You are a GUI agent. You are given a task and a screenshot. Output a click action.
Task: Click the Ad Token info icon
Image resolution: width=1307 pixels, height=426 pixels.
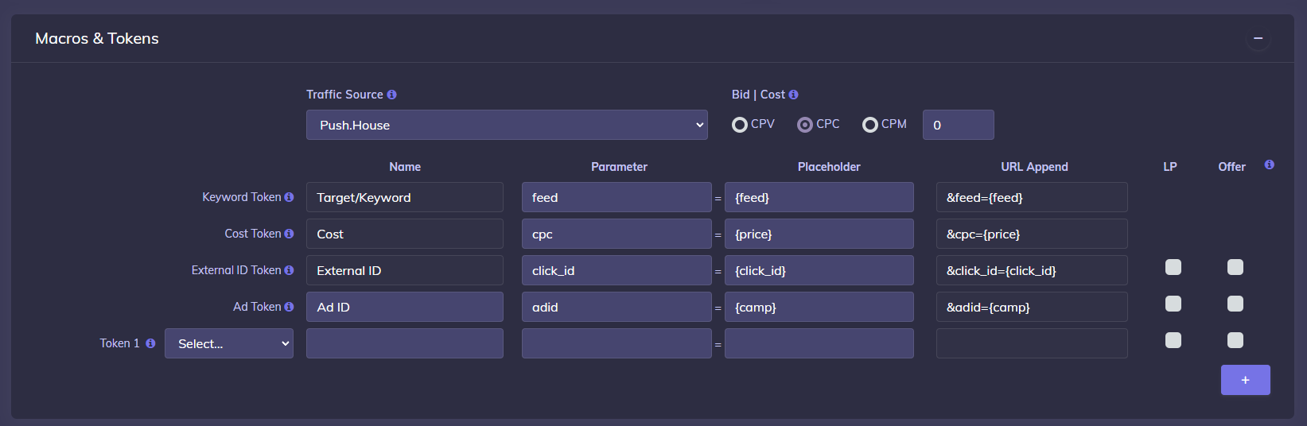coord(289,307)
